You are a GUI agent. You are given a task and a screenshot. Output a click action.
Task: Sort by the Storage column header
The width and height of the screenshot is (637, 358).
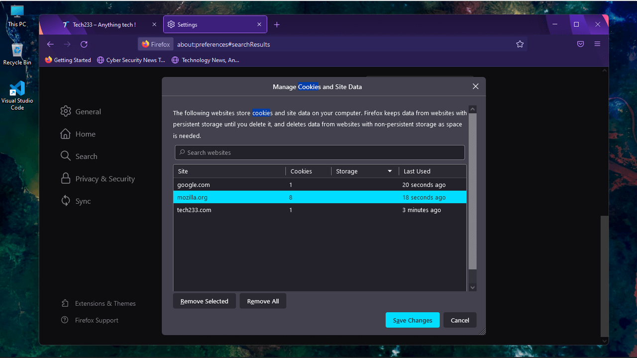click(365, 171)
